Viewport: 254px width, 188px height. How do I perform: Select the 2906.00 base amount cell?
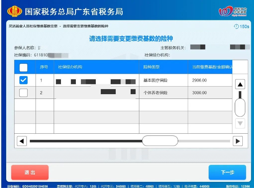click(x=200, y=80)
